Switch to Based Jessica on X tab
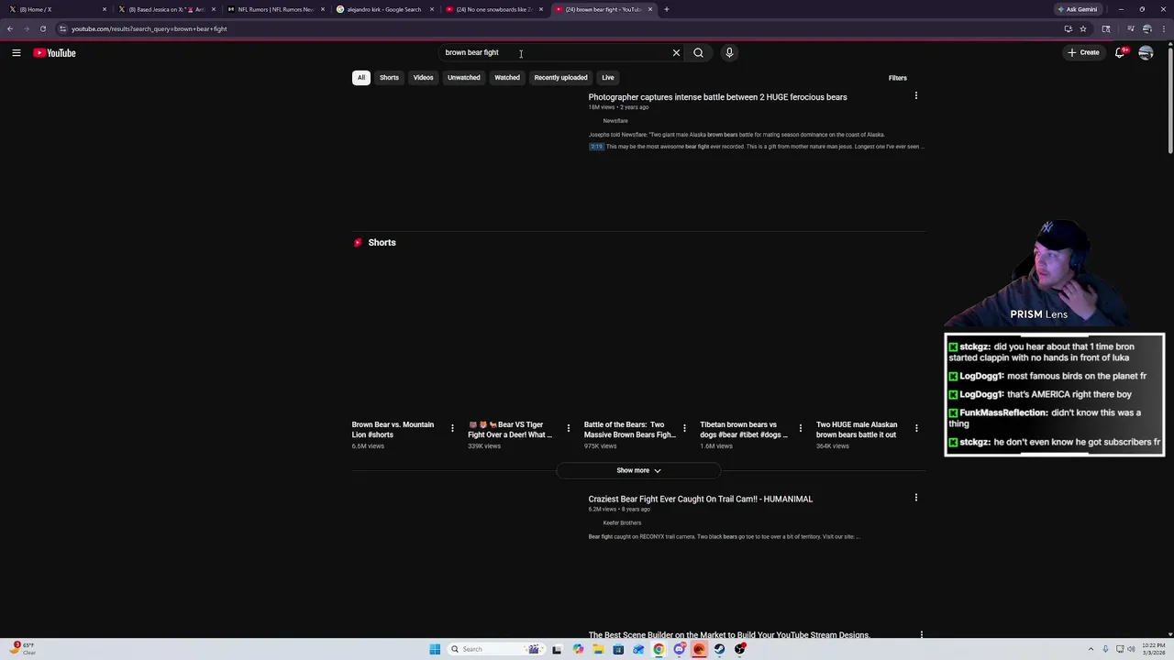1174x660 pixels. tap(166, 9)
